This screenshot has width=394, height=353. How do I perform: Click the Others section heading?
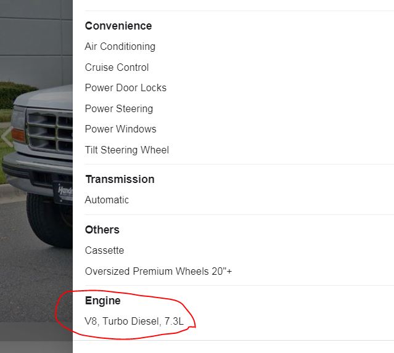102,230
